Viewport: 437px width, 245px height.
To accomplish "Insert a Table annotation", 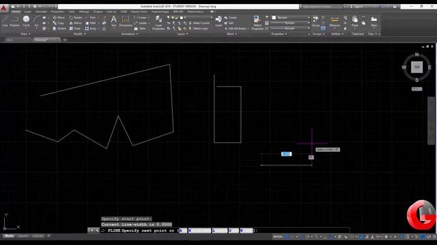I will click(140, 29).
